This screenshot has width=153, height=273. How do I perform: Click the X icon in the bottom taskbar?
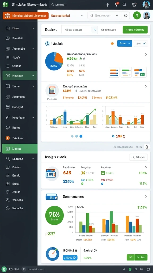[124, 269]
